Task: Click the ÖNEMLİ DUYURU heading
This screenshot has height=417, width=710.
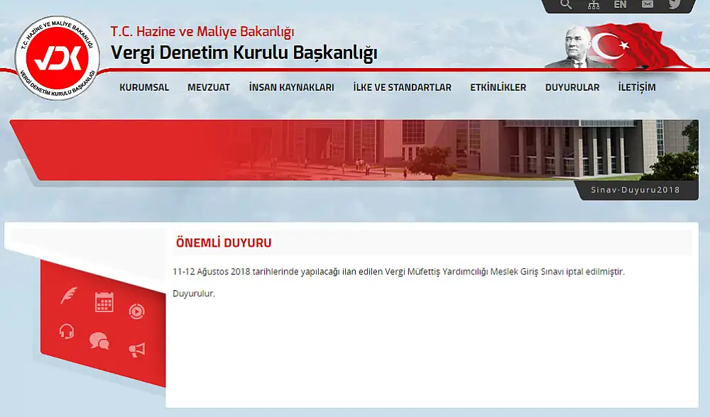Action: pos(224,243)
